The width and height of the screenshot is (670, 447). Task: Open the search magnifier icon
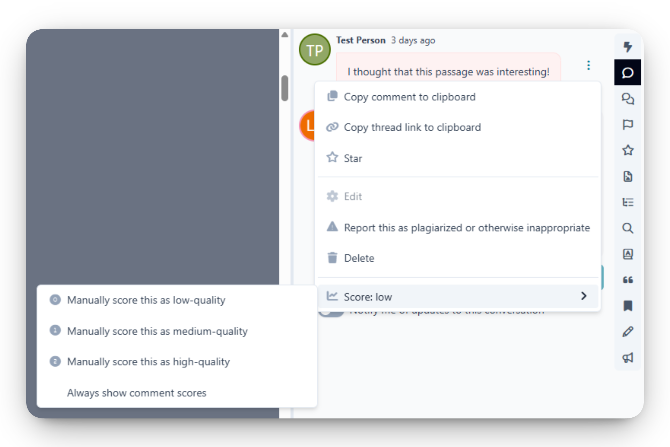[x=627, y=228]
